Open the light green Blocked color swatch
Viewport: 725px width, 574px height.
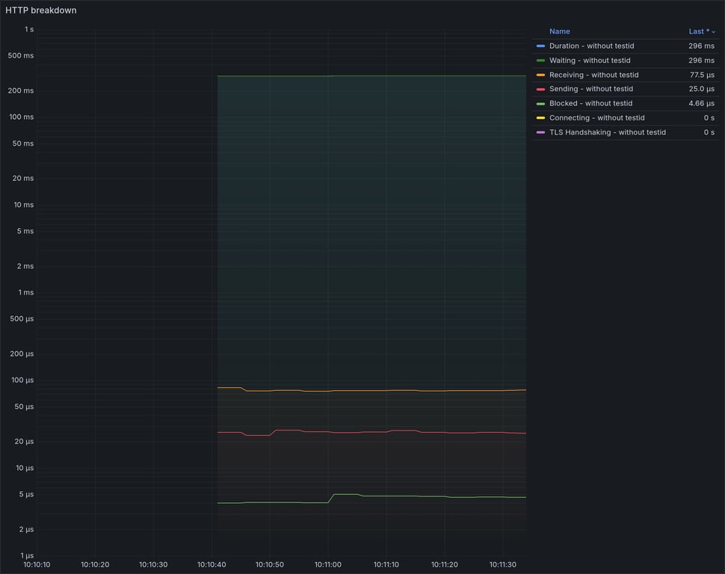540,104
